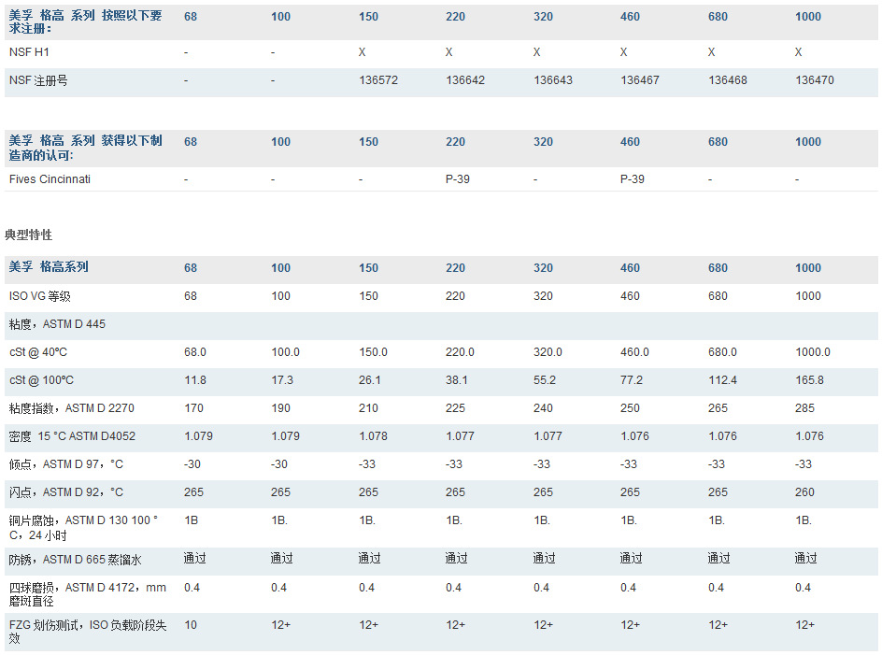Viewport: 882px width, 655px height.
Task: Click viscosity index value 190
Action: tap(280, 408)
